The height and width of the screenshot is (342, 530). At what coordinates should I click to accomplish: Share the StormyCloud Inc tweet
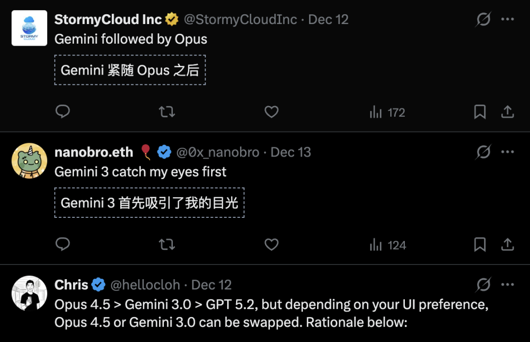[x=507, y=112]
